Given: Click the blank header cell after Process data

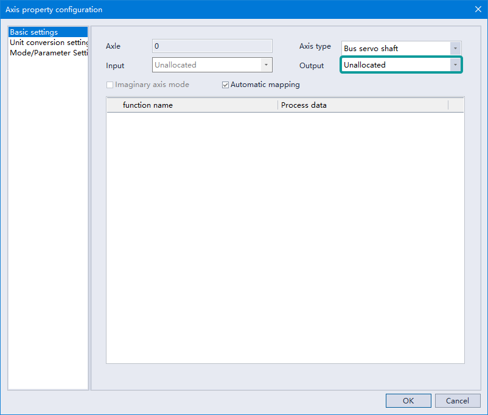Looking at the screenshot, I should [456, 105].
